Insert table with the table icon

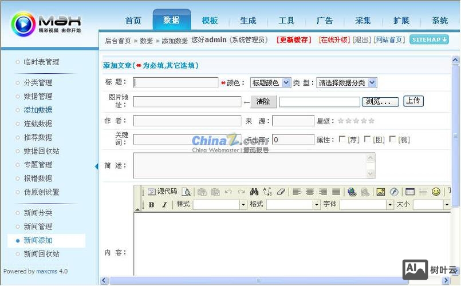click(410, 192)
